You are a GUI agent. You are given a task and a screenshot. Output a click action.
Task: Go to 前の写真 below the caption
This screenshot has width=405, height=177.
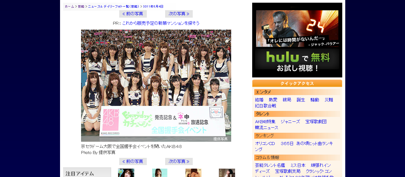pos(133,161)
